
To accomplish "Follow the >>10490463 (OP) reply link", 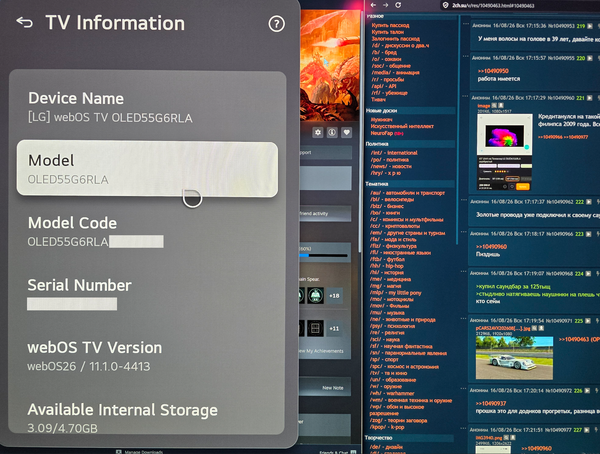I will tap(579, 339).
